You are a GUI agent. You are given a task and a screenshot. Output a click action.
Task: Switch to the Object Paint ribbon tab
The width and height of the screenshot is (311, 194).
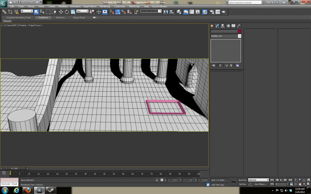point(79,17)
